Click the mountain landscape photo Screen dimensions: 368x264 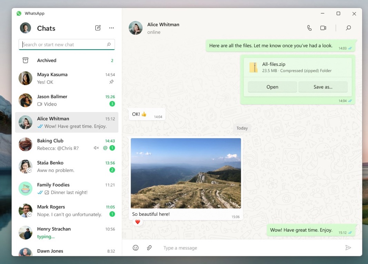pos(186,173)
